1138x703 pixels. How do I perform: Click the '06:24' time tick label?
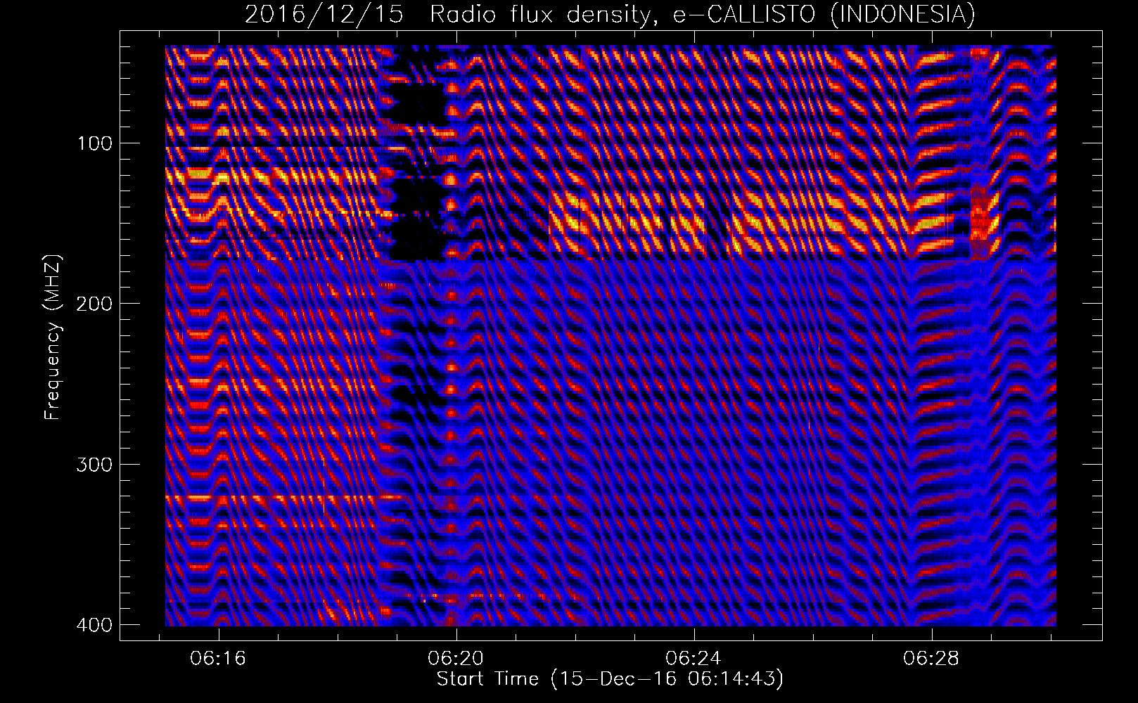[694, 659]
